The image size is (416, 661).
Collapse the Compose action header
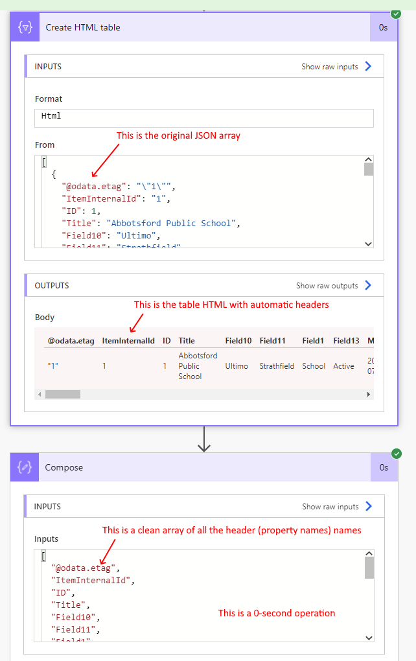[x=204, y=467]
